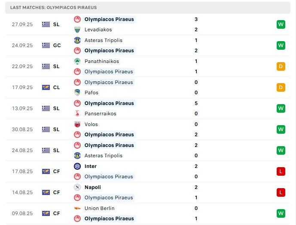
Task: Open the Levadiakos team name link
Action: click(x=98, y=30)
